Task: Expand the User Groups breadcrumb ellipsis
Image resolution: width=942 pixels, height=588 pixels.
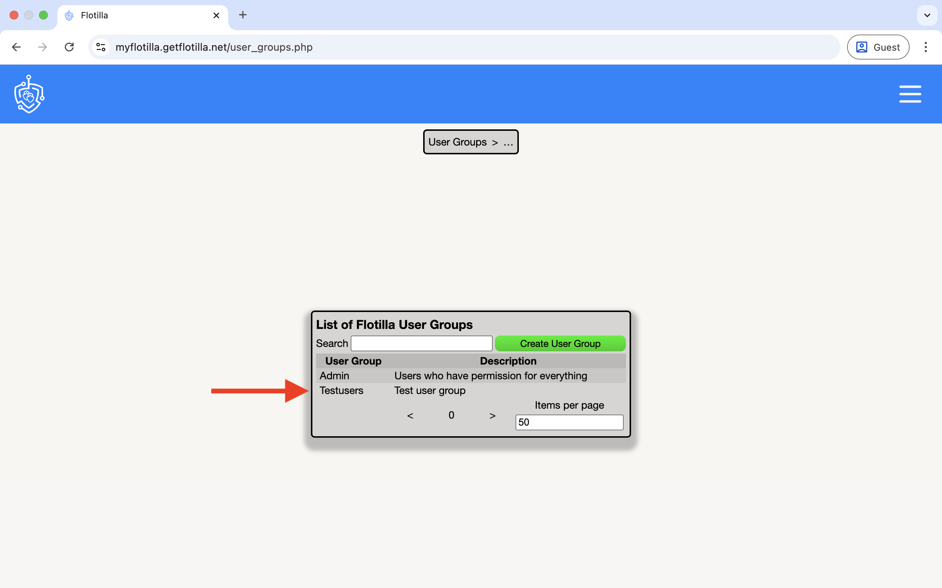Action: 508,142
